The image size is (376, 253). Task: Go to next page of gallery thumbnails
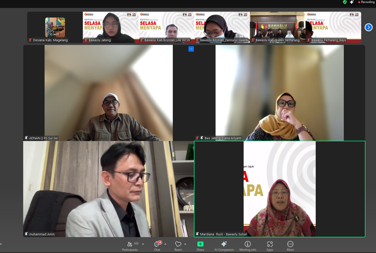tap(369, 27)
